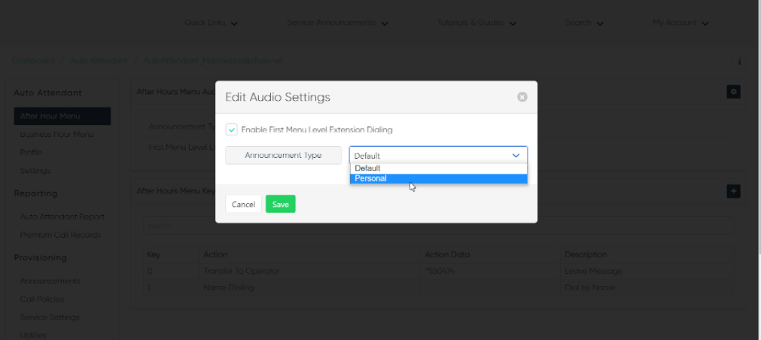Open Settings in the sidebar

35,171
